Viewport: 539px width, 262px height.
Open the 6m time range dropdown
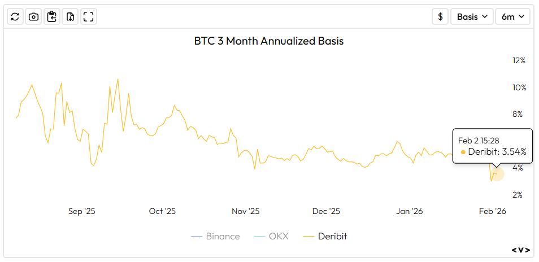[513, 16]
